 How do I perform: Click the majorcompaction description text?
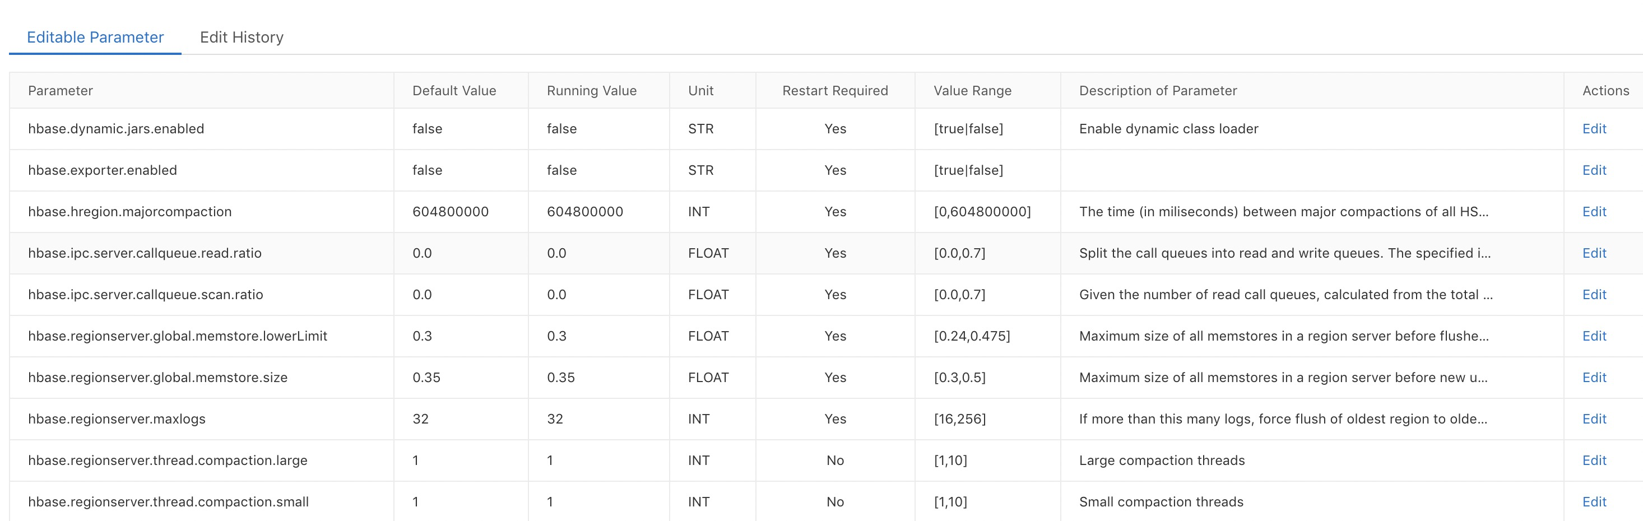pos(1283,212)
